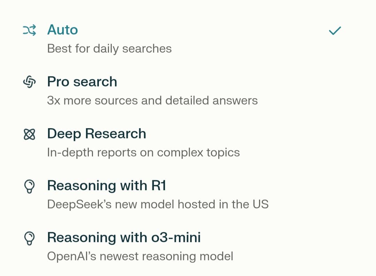Click the Pro search swirl icon
Screen dimensions: 376x276
pyautogui.click(x=30, y=83)
